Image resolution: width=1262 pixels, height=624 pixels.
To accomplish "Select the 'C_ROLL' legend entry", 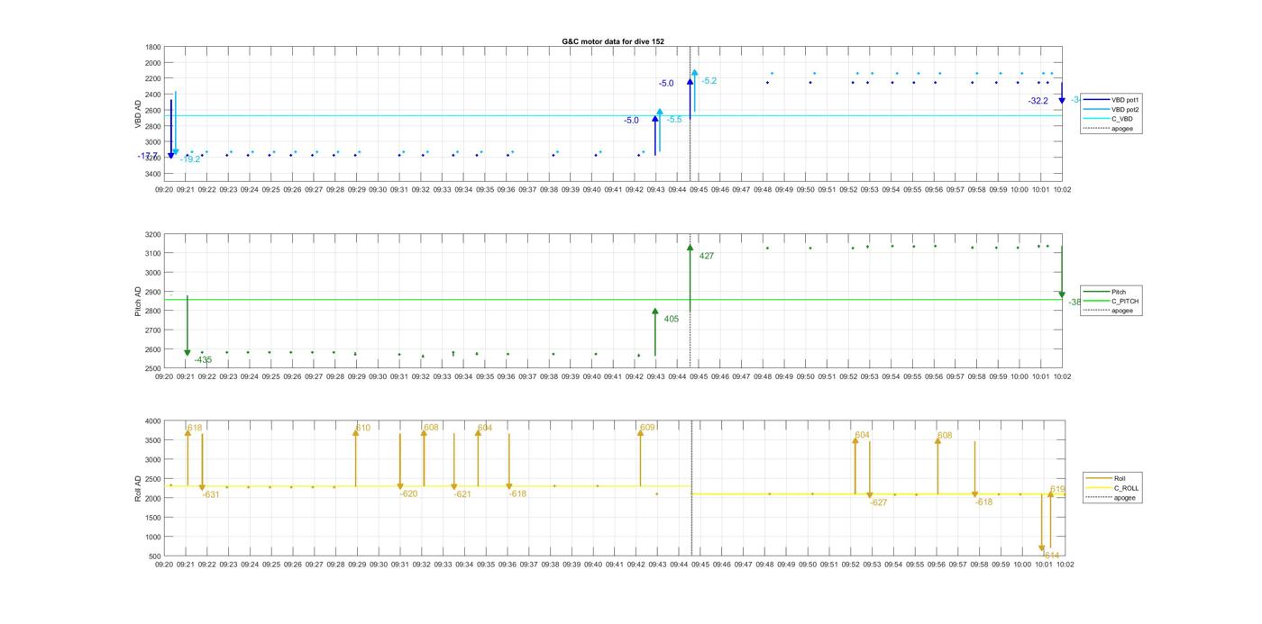I will [1112, 488].
